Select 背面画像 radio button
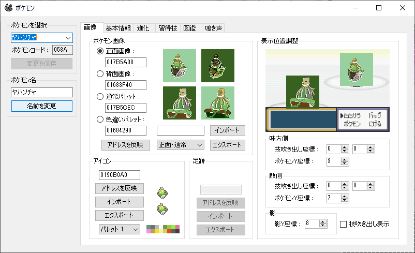The image size is (415, 253). (x=100, y=74)
